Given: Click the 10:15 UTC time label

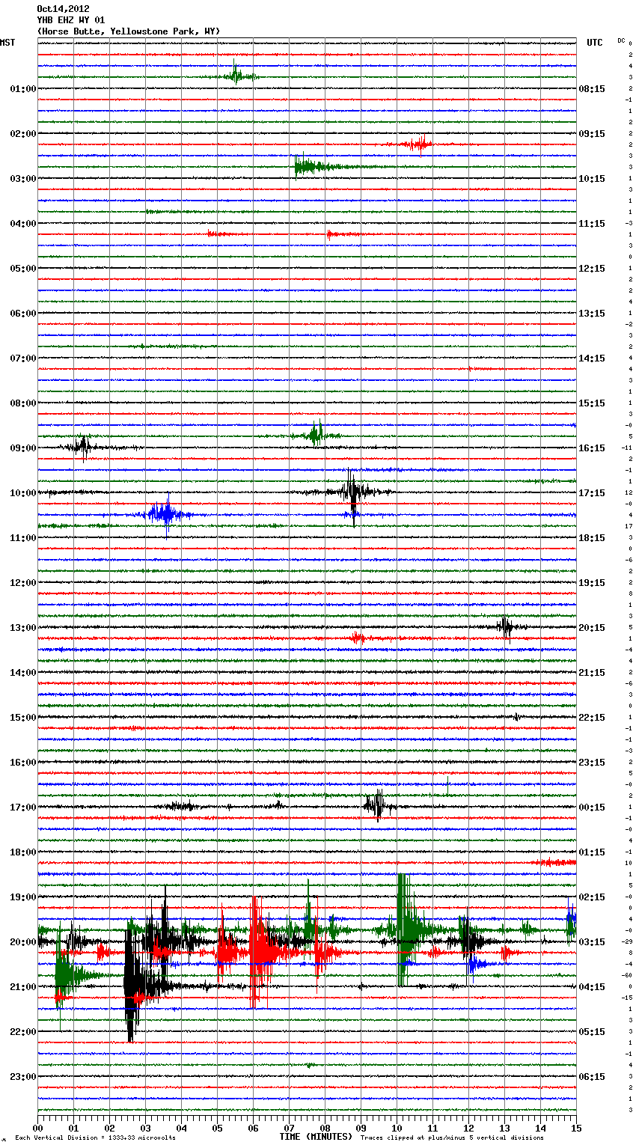Looking at the screenshot, I should [592, 179].
